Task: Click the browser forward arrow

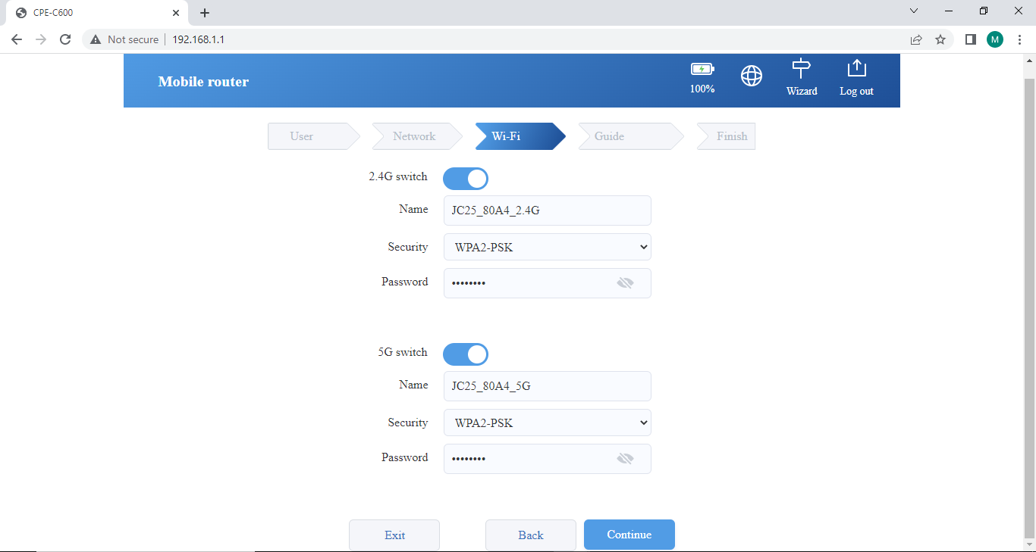Action: (x=41, y=39)
